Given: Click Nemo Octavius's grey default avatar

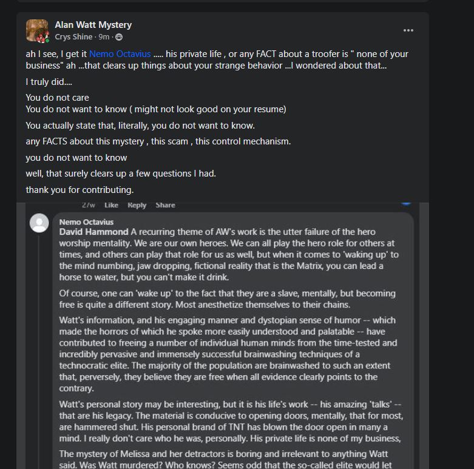Looking at the screenshot, I should 39,223.
